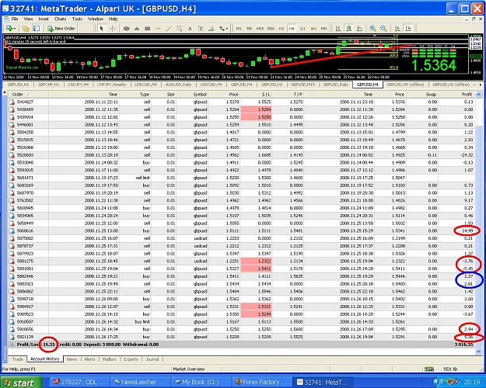Screen dimensions: 486x388
Task: Sort by the S / L column header
Action: pyautogui.click(x=265, y=95)
